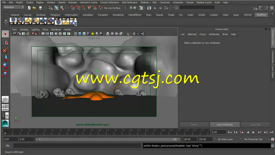
Task: Enable snap to curves magnet
Action: tap(78, 8)
